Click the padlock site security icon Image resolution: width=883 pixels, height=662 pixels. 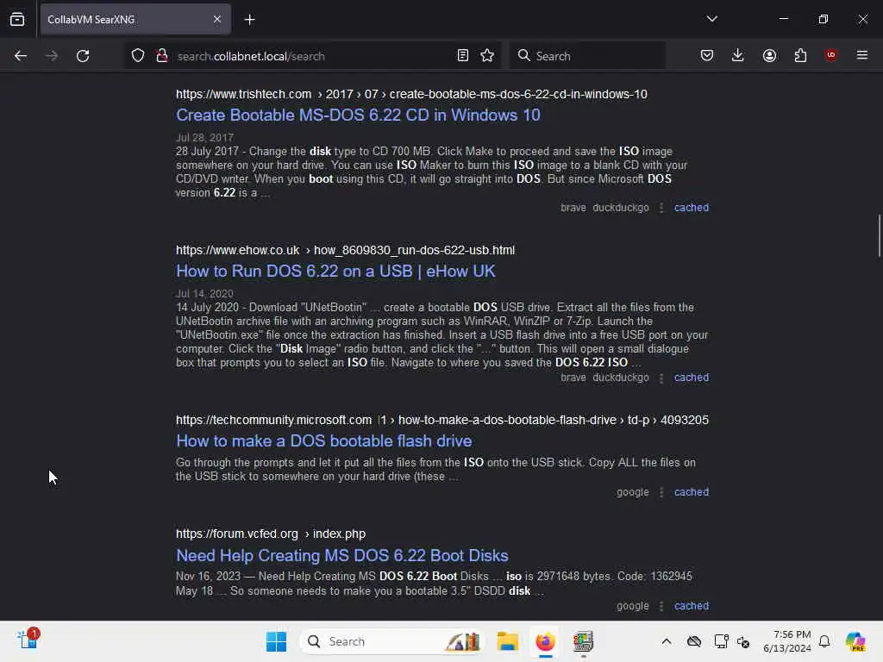161,56
